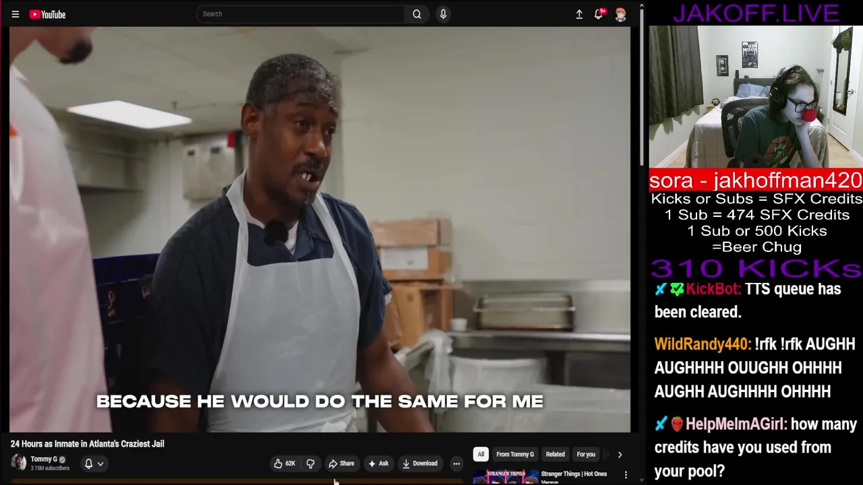This screenshot has height=485, width=863.
Task: Open the account avatar menu
Action: click(x=620, y=14)
